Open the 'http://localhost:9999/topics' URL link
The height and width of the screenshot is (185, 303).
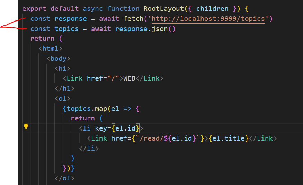click(x=208, y=19)
